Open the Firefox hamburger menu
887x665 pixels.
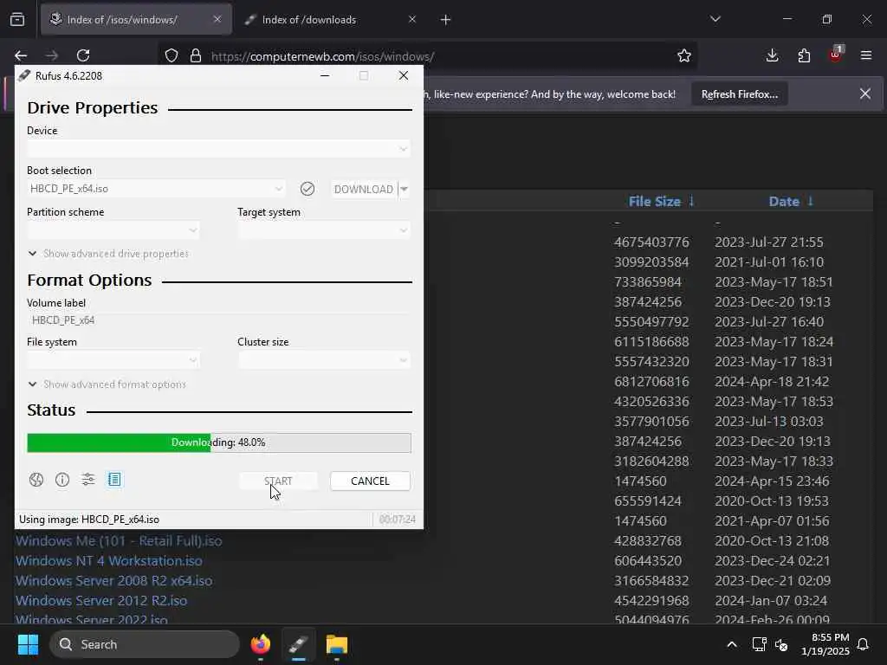point(866,55)
